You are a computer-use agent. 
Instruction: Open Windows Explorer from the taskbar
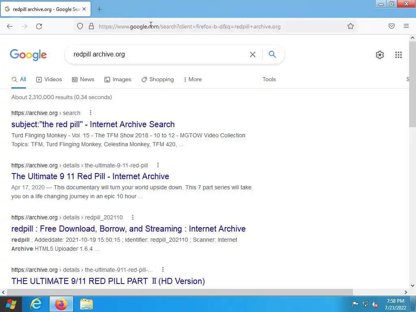87,304
